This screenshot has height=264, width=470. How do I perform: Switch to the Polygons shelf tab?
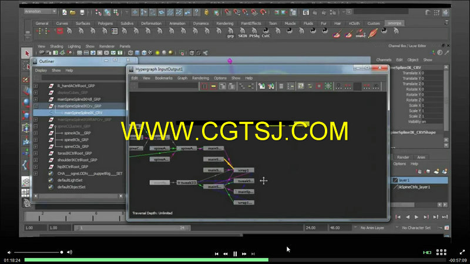[105, 23]
